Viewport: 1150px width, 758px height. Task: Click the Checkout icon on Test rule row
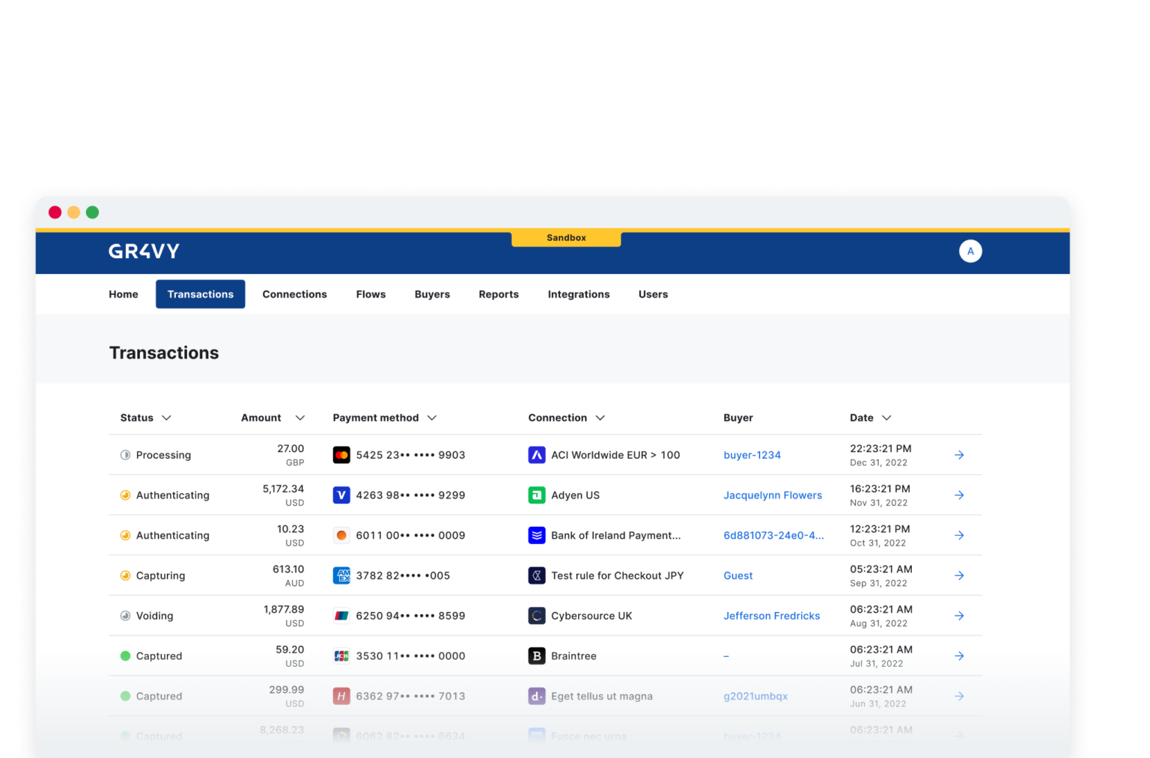coord(537,575)
